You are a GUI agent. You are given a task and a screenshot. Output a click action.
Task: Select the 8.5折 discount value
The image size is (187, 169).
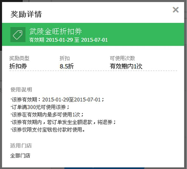[67, 66]
